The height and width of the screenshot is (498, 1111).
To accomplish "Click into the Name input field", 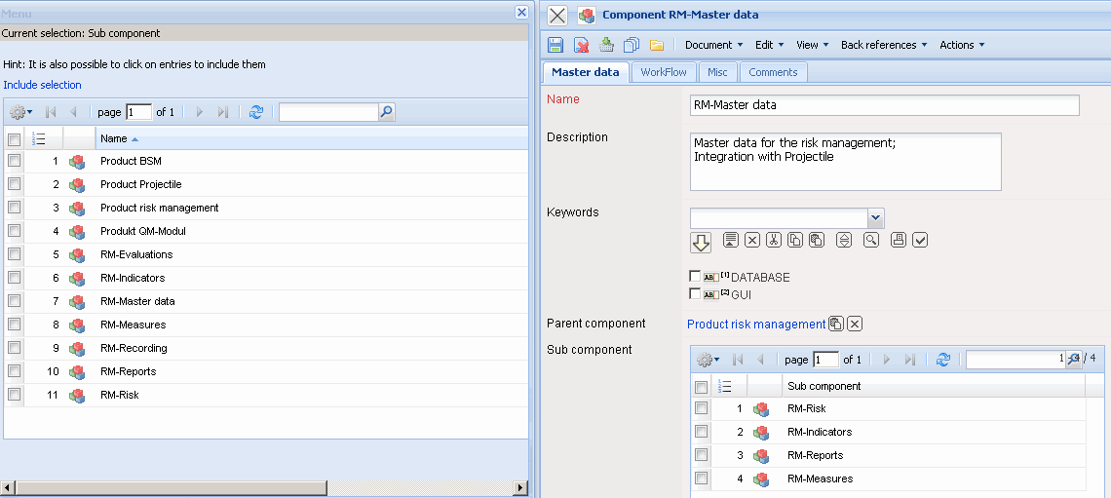I will click(884, 105).
